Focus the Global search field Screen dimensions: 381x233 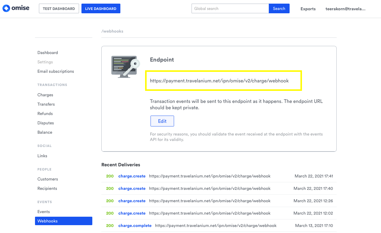[x=230, y=8]
